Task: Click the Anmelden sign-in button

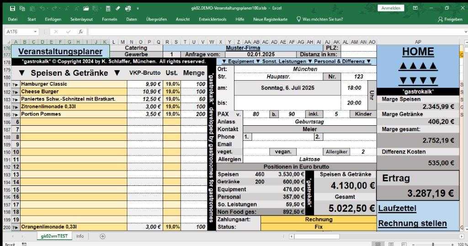Action: click(390, 8)
